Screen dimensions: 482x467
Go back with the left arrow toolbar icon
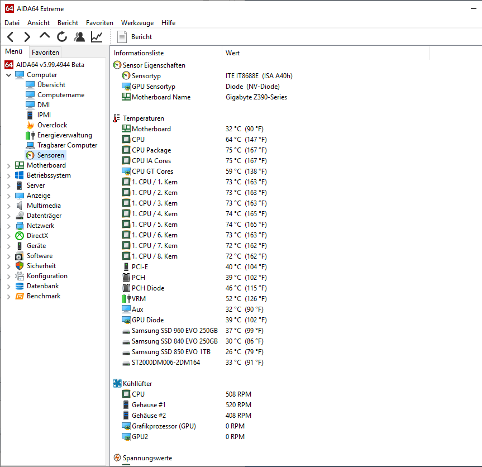pyautogui.click(x=10, y=37)
